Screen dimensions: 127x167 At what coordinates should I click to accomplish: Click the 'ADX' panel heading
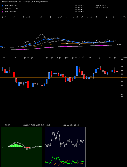tap(49, 125)
